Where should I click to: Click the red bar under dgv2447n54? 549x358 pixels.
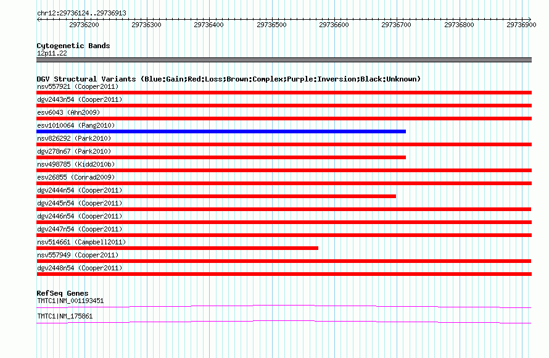click(284, 235)
